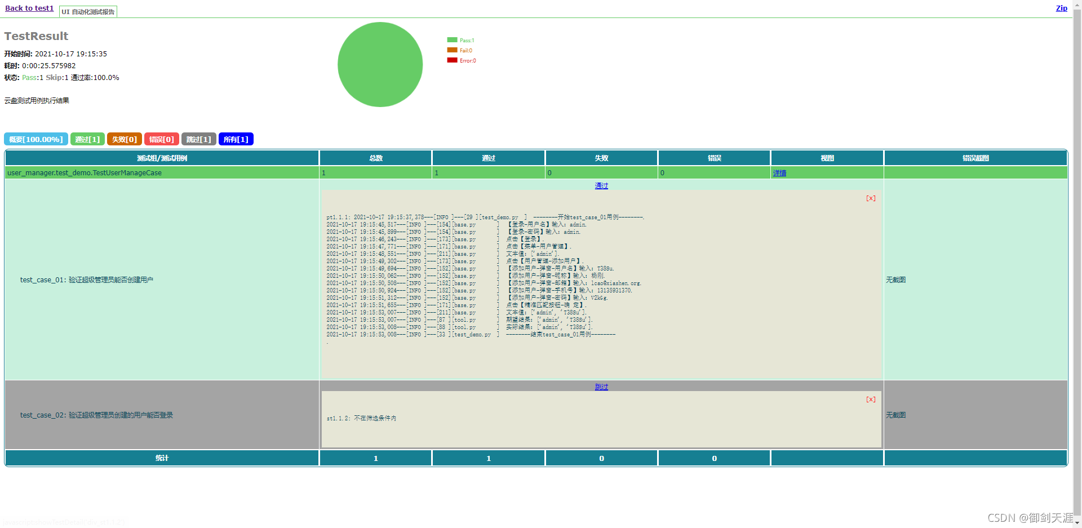Filter results by 通过[1]
The height and width of the screenshot is (528, 1082).
[x=87, y=139]
